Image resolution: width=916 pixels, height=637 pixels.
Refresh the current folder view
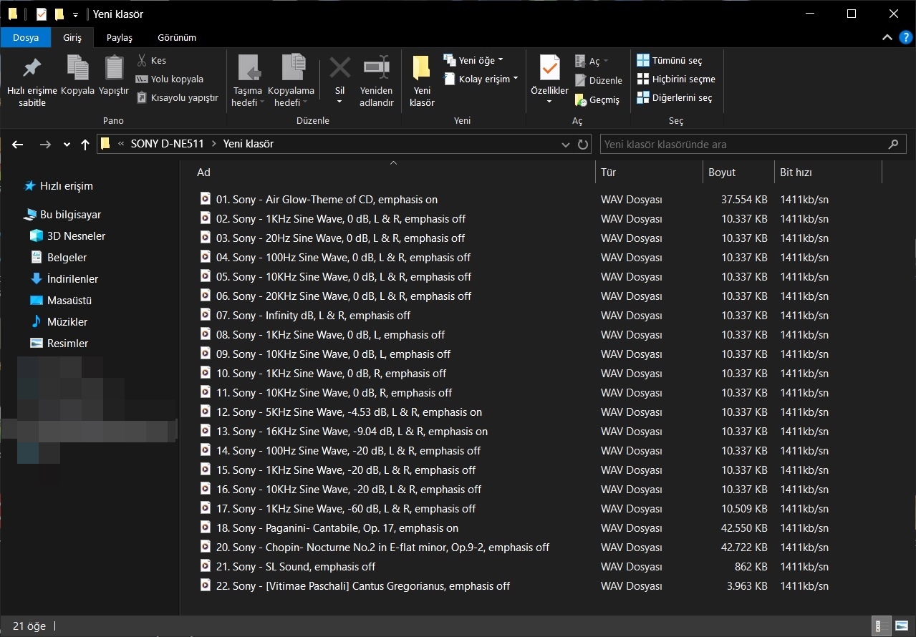[x=583, y=145]
